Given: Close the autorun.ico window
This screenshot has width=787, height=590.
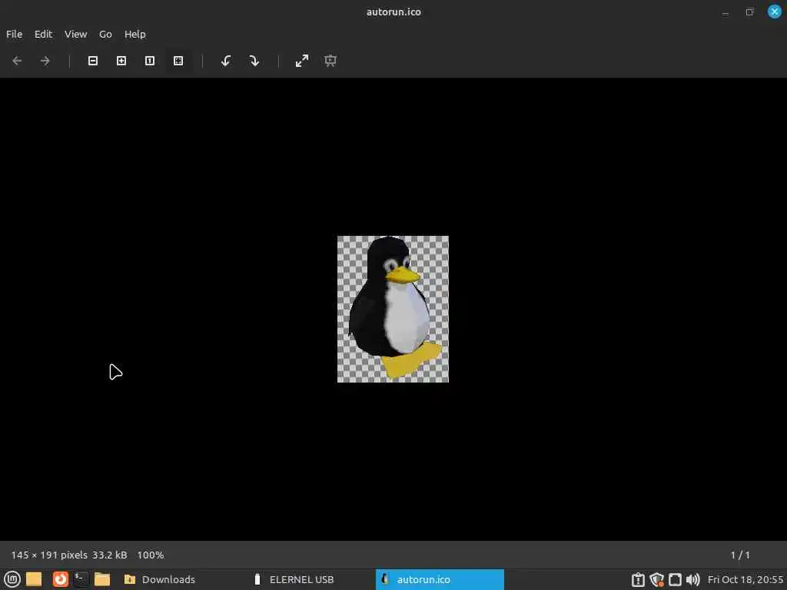Looking at the screenshot, I should pos(775,12).
